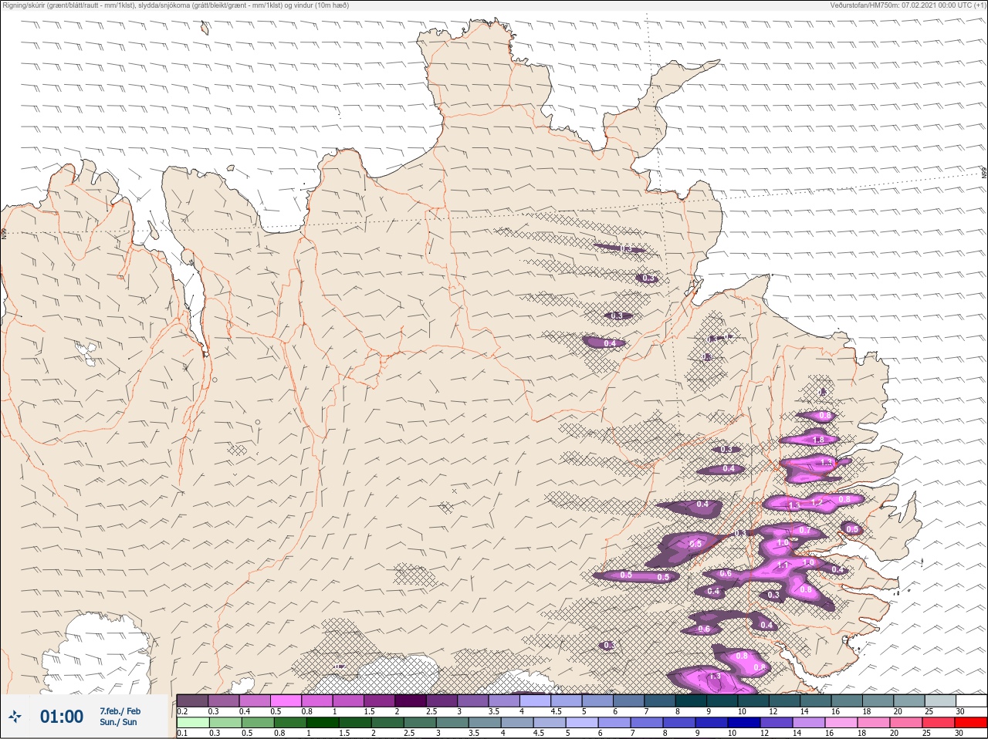This screenshot has width=988, height=739.
Task: Select the lower legend violet swatch starting at 14
Action: (x=810, y=723)
